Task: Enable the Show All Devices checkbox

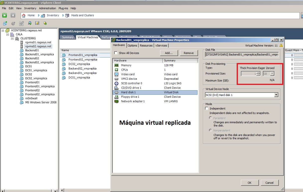Action: [x=116, y=53]
